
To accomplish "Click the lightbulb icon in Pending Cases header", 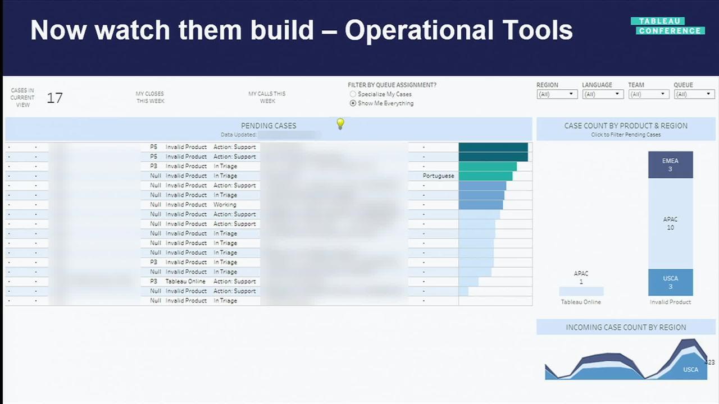I will coord(340,124).
